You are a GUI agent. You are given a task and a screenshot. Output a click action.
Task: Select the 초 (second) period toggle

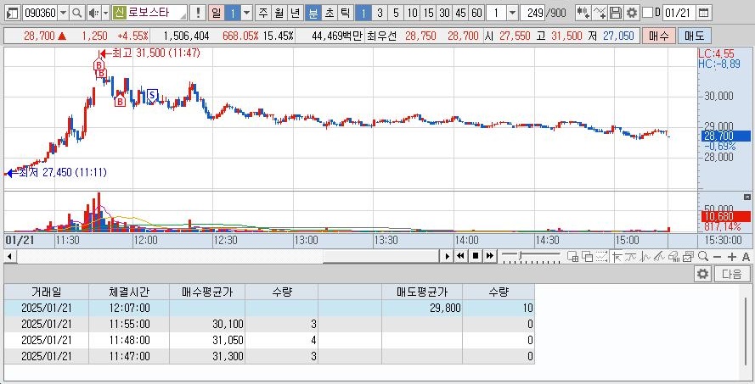329,13
